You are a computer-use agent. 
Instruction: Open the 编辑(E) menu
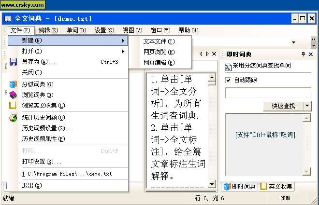tap(48, 30)
